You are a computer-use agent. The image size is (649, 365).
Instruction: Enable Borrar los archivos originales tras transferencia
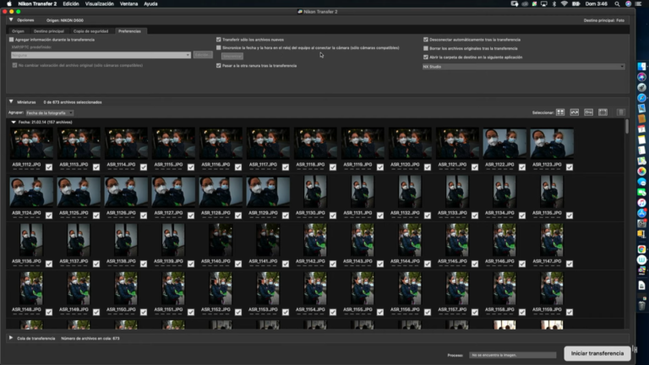pyautogui.click(x=426, y=48)
